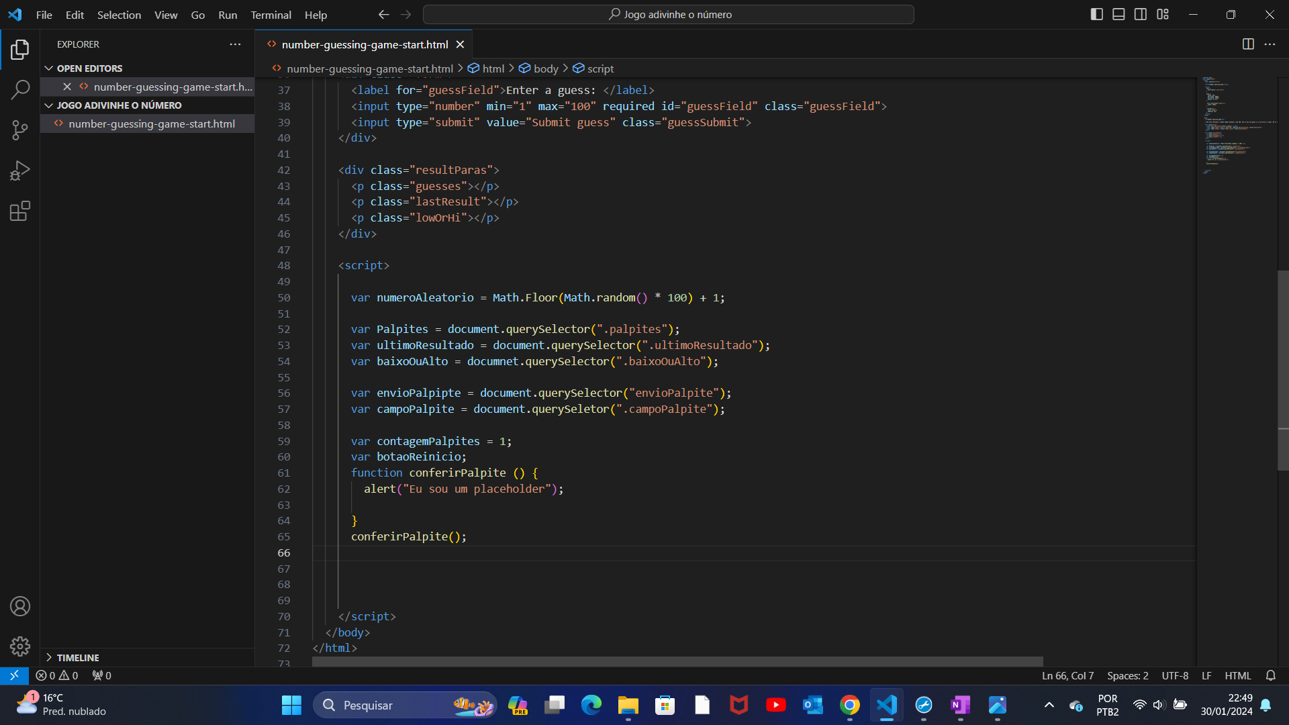Click the file name breadcrumb
1289x725 pixels.
[363, 68]
